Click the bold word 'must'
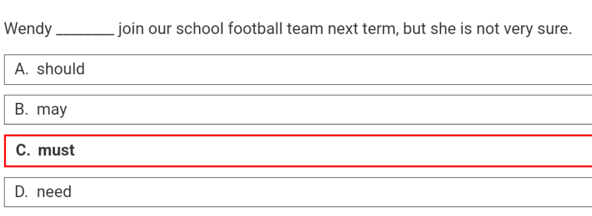The image size is (592, 216). [x=56, y=150]
